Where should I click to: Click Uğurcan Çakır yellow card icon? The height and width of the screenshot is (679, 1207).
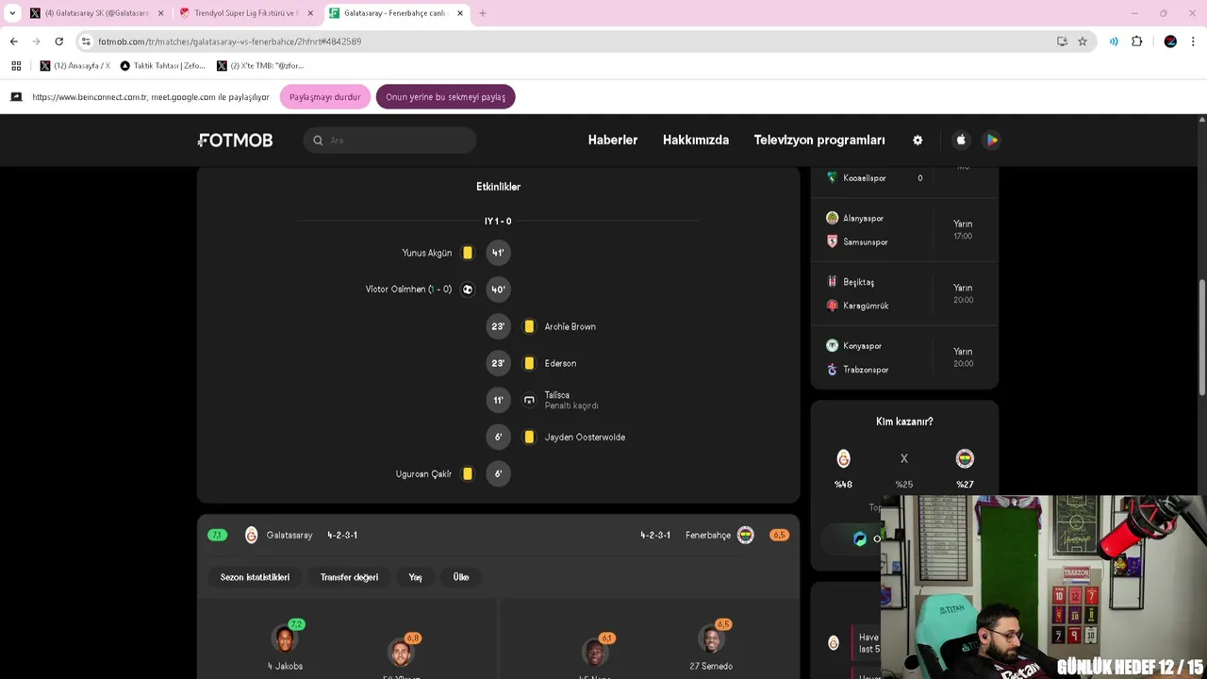467,473
